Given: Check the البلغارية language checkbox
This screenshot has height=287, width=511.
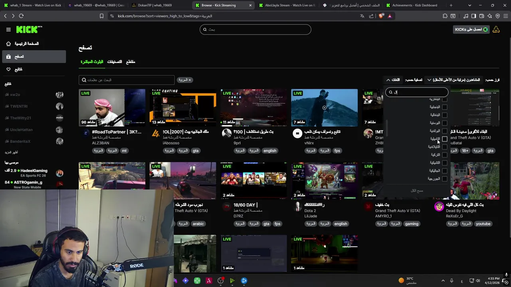Looking at the screenshot, I should [x=445, y=99].
